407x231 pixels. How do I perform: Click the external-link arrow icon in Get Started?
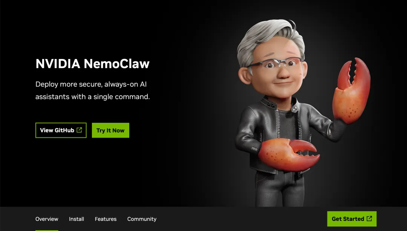[x=369, y=219]
